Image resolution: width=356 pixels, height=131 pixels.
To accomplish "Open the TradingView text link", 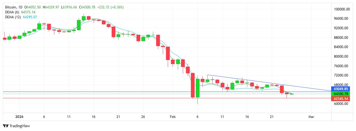I will pyautogui.click(x=20, y=126).
